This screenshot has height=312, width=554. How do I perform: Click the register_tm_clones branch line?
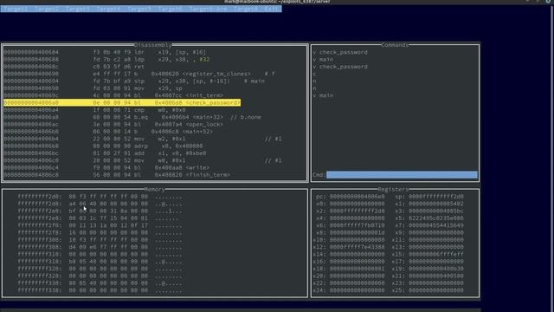(139, 74)
